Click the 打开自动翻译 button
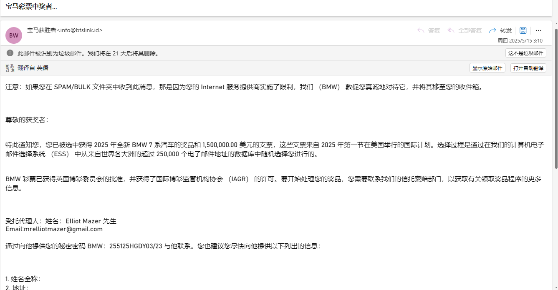 click(528, 68)
